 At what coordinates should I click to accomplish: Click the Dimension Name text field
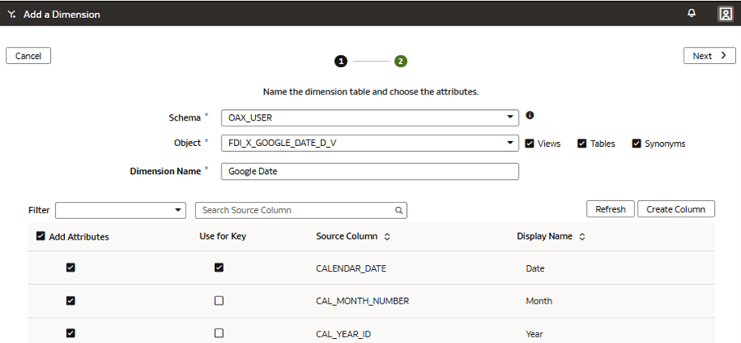pyautogui.click(x=369, y=171)
